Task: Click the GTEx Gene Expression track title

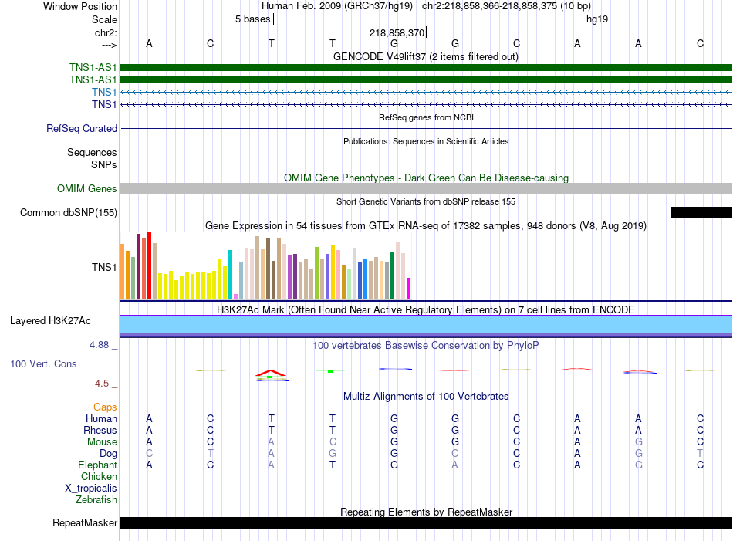Action: 426,226
